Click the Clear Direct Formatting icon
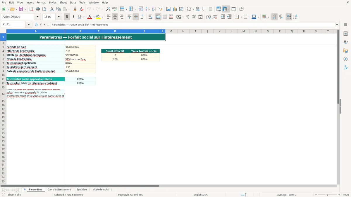Screen dimensions: 351x197 pos(81,9)
